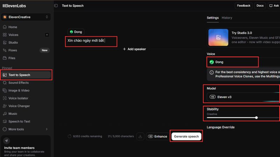Image resolution: width=280 pixels, height=157 pixels.
Task: Click the Speech to Text icon
Action: point(5,121)
